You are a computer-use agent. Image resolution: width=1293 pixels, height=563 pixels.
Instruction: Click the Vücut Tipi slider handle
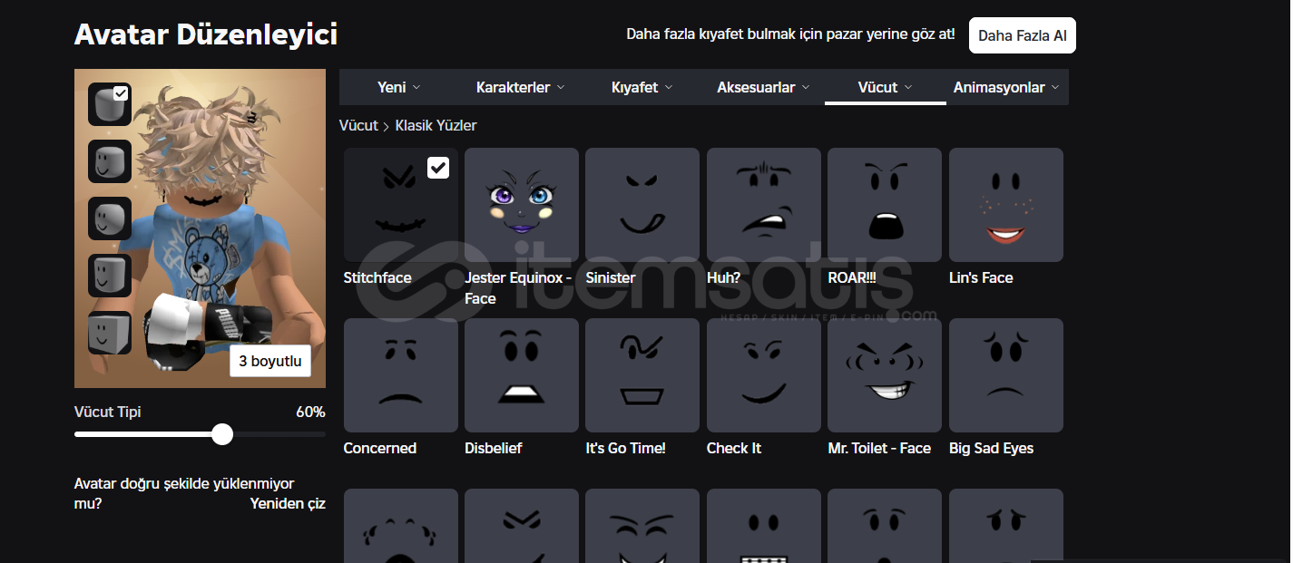click(222, 434)
